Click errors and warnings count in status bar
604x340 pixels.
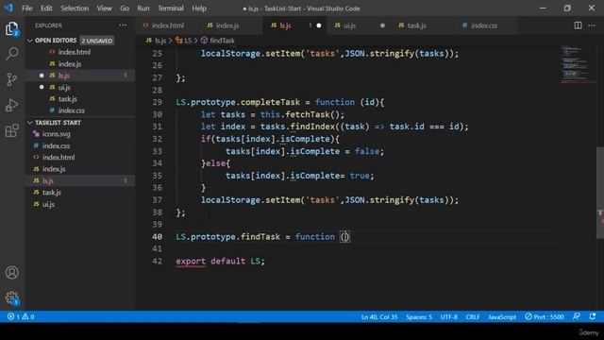[x=21, y=317]
